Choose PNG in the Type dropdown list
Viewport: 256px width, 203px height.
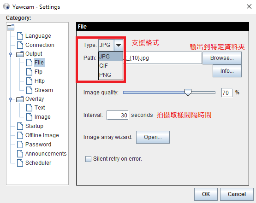tap(111, 75)
